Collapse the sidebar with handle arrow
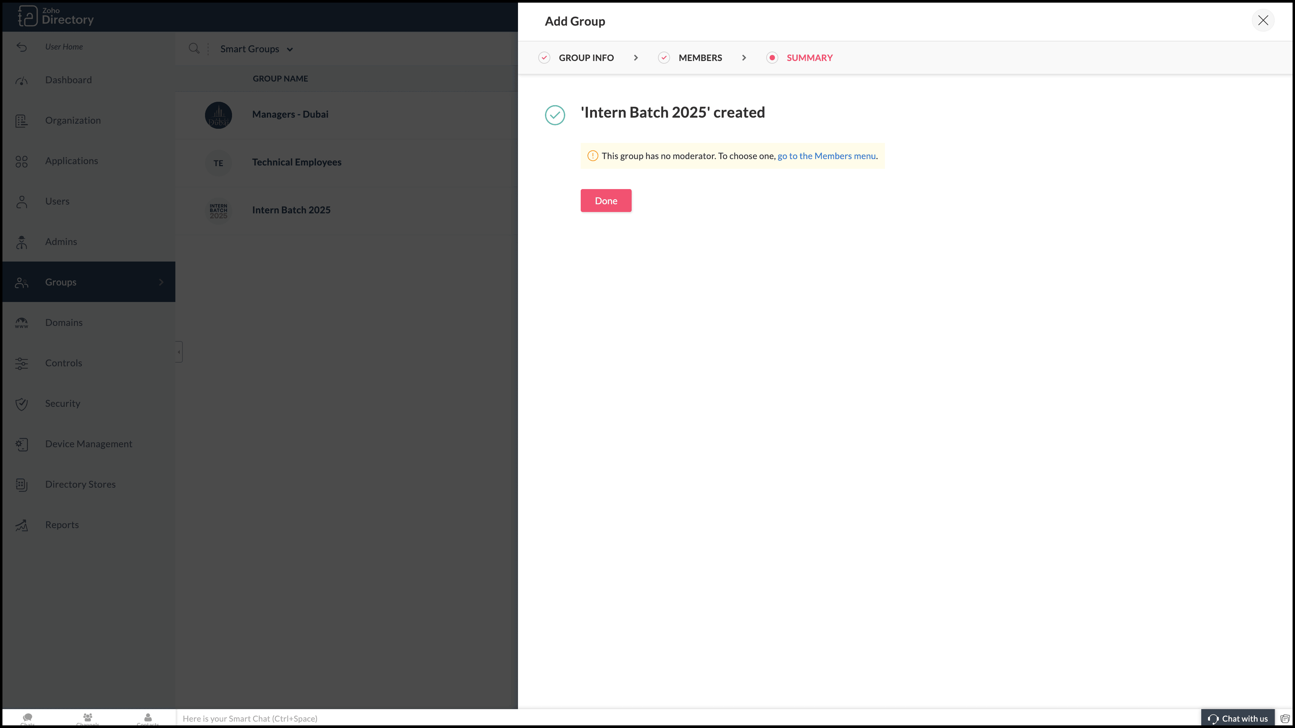 [x=179, y=352]
